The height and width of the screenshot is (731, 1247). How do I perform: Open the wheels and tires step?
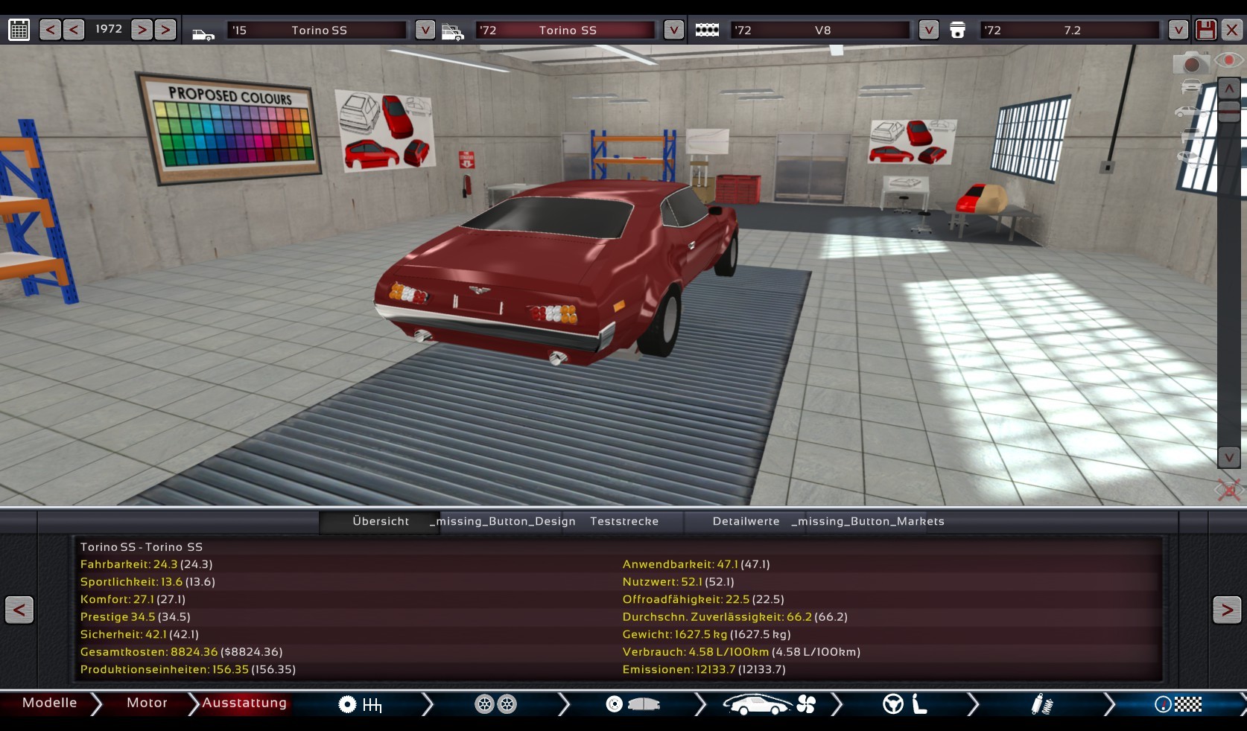(496, 704)
